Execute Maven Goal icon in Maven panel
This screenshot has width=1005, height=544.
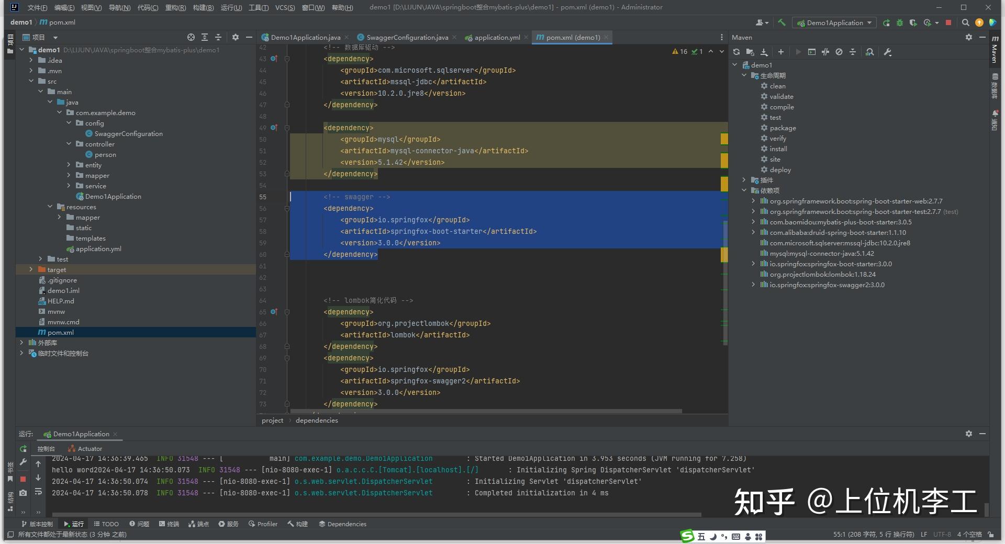pos(811,52)
